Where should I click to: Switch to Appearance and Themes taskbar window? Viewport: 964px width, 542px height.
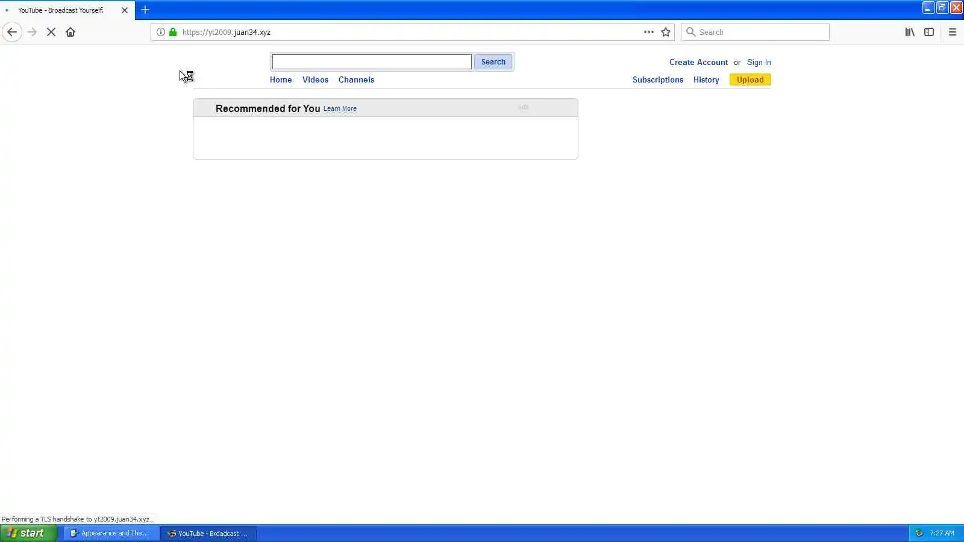pos(111,533)
